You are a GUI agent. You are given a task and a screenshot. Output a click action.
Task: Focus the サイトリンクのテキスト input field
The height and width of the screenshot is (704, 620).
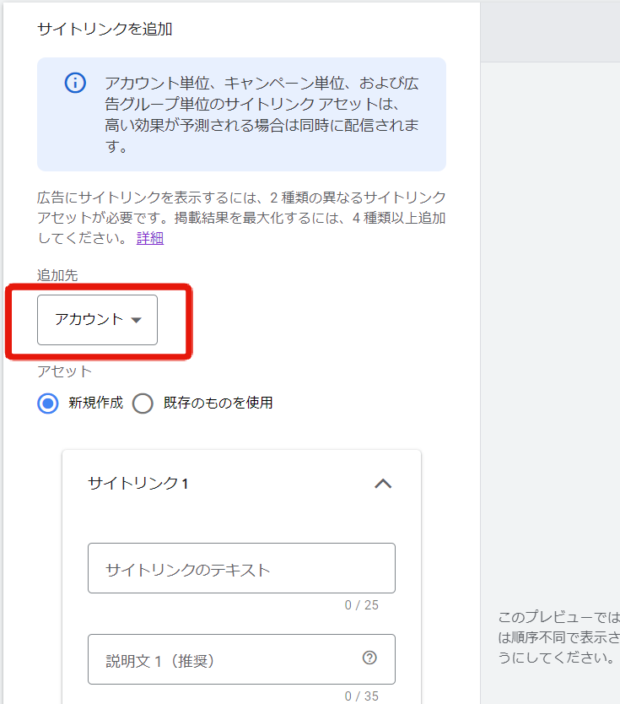241,568
